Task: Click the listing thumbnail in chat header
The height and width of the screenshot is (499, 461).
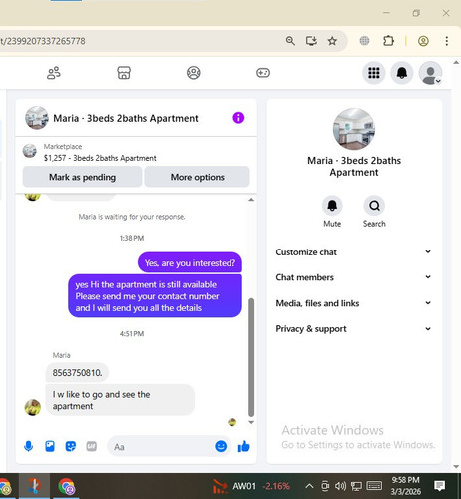Action: tap(36, 118)
